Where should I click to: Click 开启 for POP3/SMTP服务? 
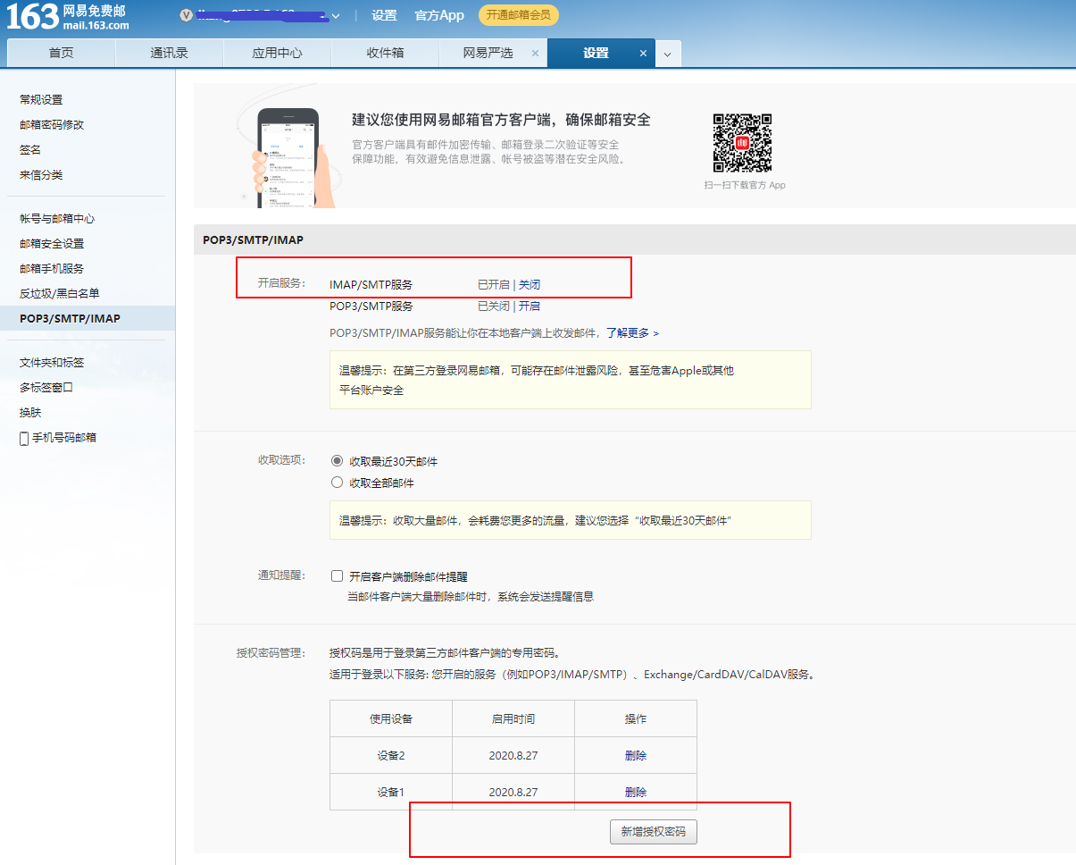[x=530, y=307]
